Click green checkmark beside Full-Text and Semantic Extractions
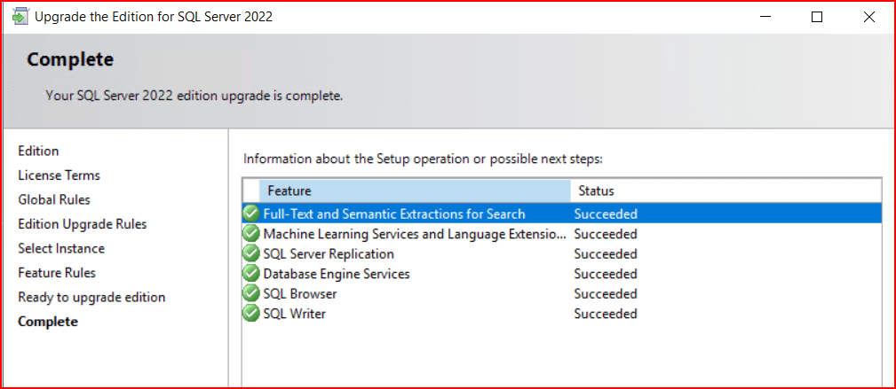This screenshot has width=896, height=389. pyautogui.click(x=251, y=214)
